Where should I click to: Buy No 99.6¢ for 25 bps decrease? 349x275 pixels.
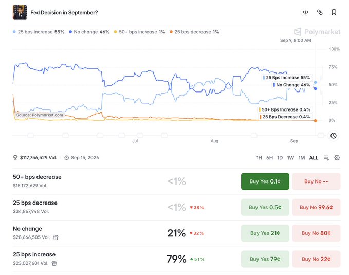click(x=316, y=207)
